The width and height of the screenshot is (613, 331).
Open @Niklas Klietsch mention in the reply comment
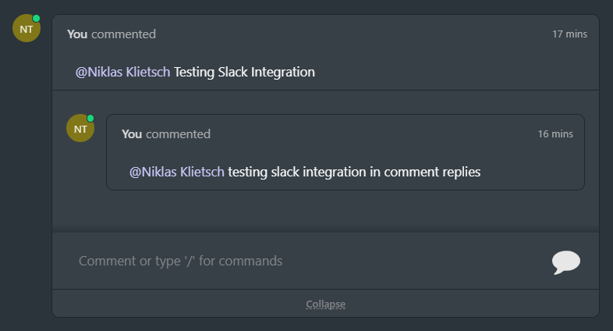(x=177, y=172)
